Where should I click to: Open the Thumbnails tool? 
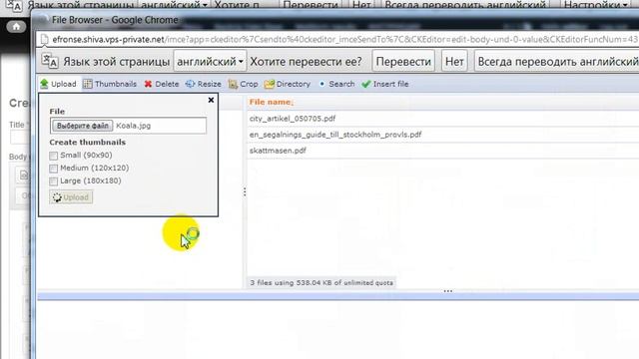pyautogui.click(x=110, y=84)
